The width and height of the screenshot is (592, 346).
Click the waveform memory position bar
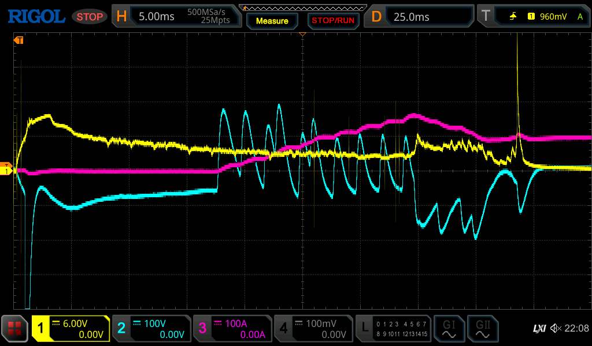pos(302,7)
